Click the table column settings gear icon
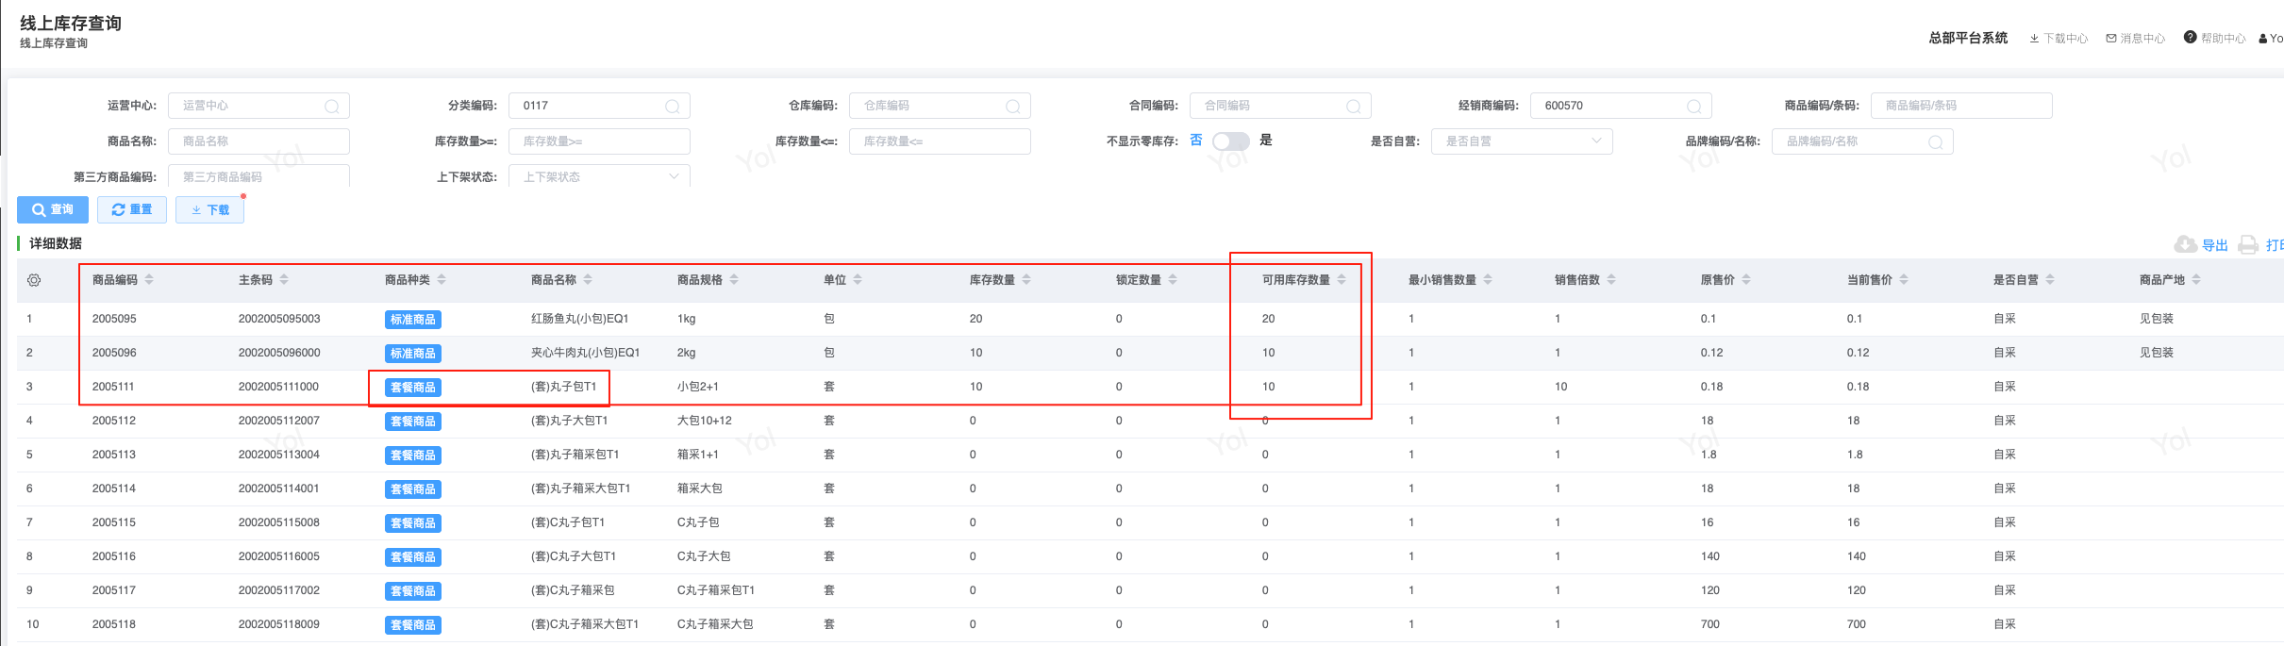The width and height of the screenshot is (2284, 646). [x=34, y=280]
